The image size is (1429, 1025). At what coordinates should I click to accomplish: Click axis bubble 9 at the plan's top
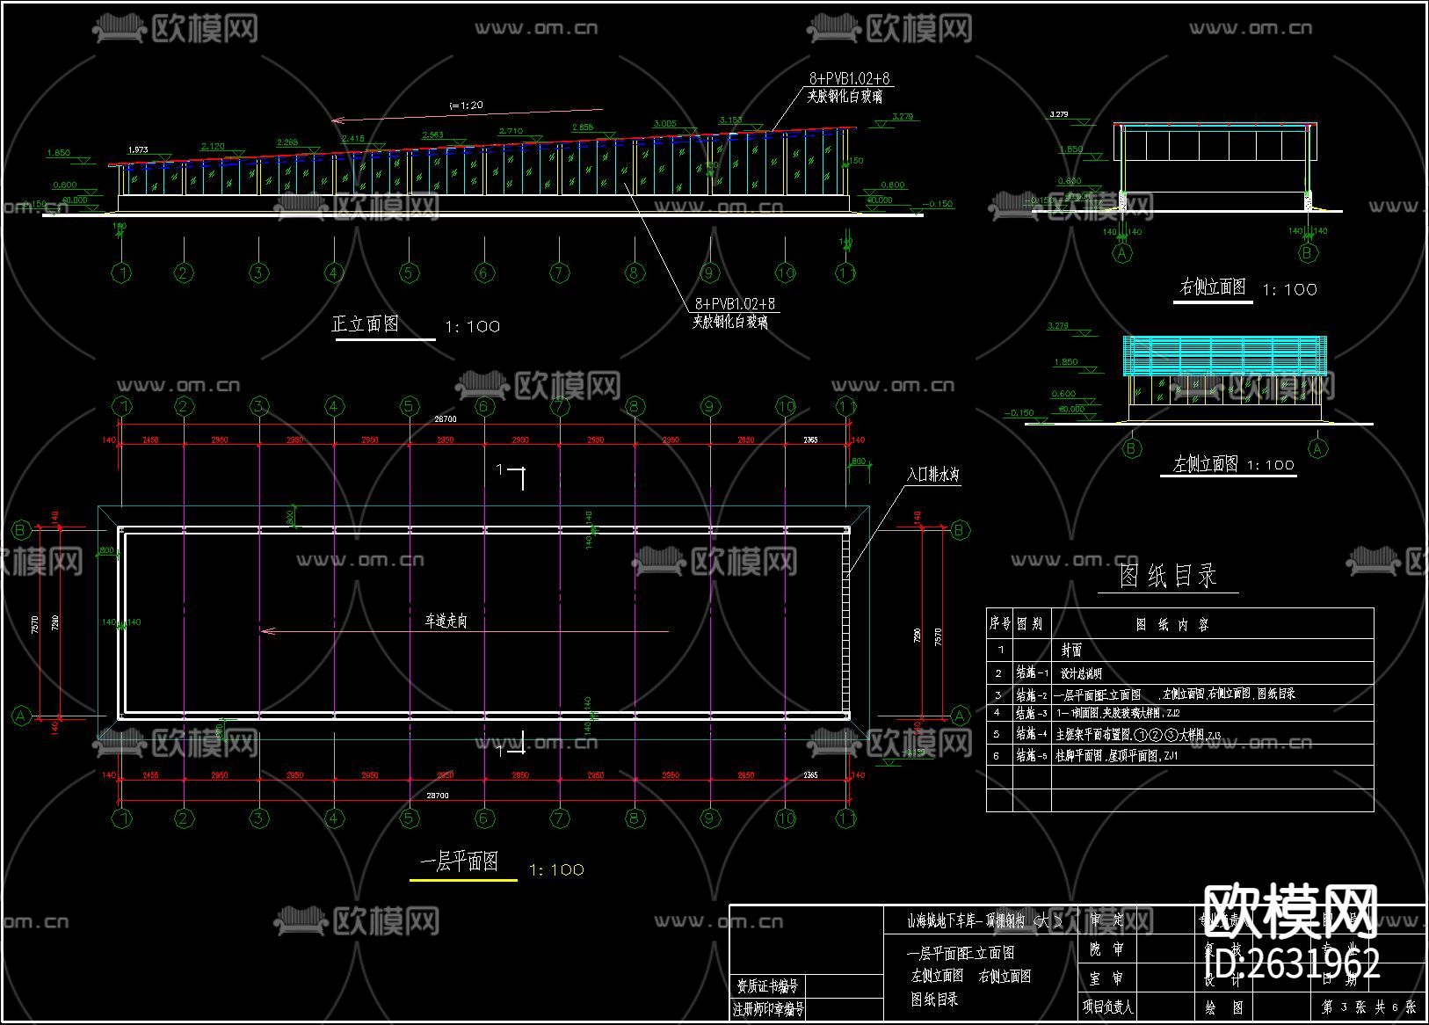pos(709,406)
